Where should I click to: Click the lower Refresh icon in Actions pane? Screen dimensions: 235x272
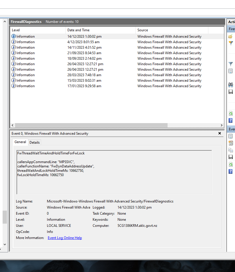pyautogui.click(x=231, y=164)
